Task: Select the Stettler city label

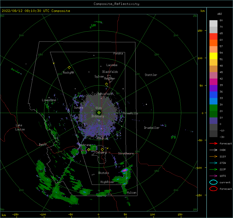Action: tap(151, 75)
